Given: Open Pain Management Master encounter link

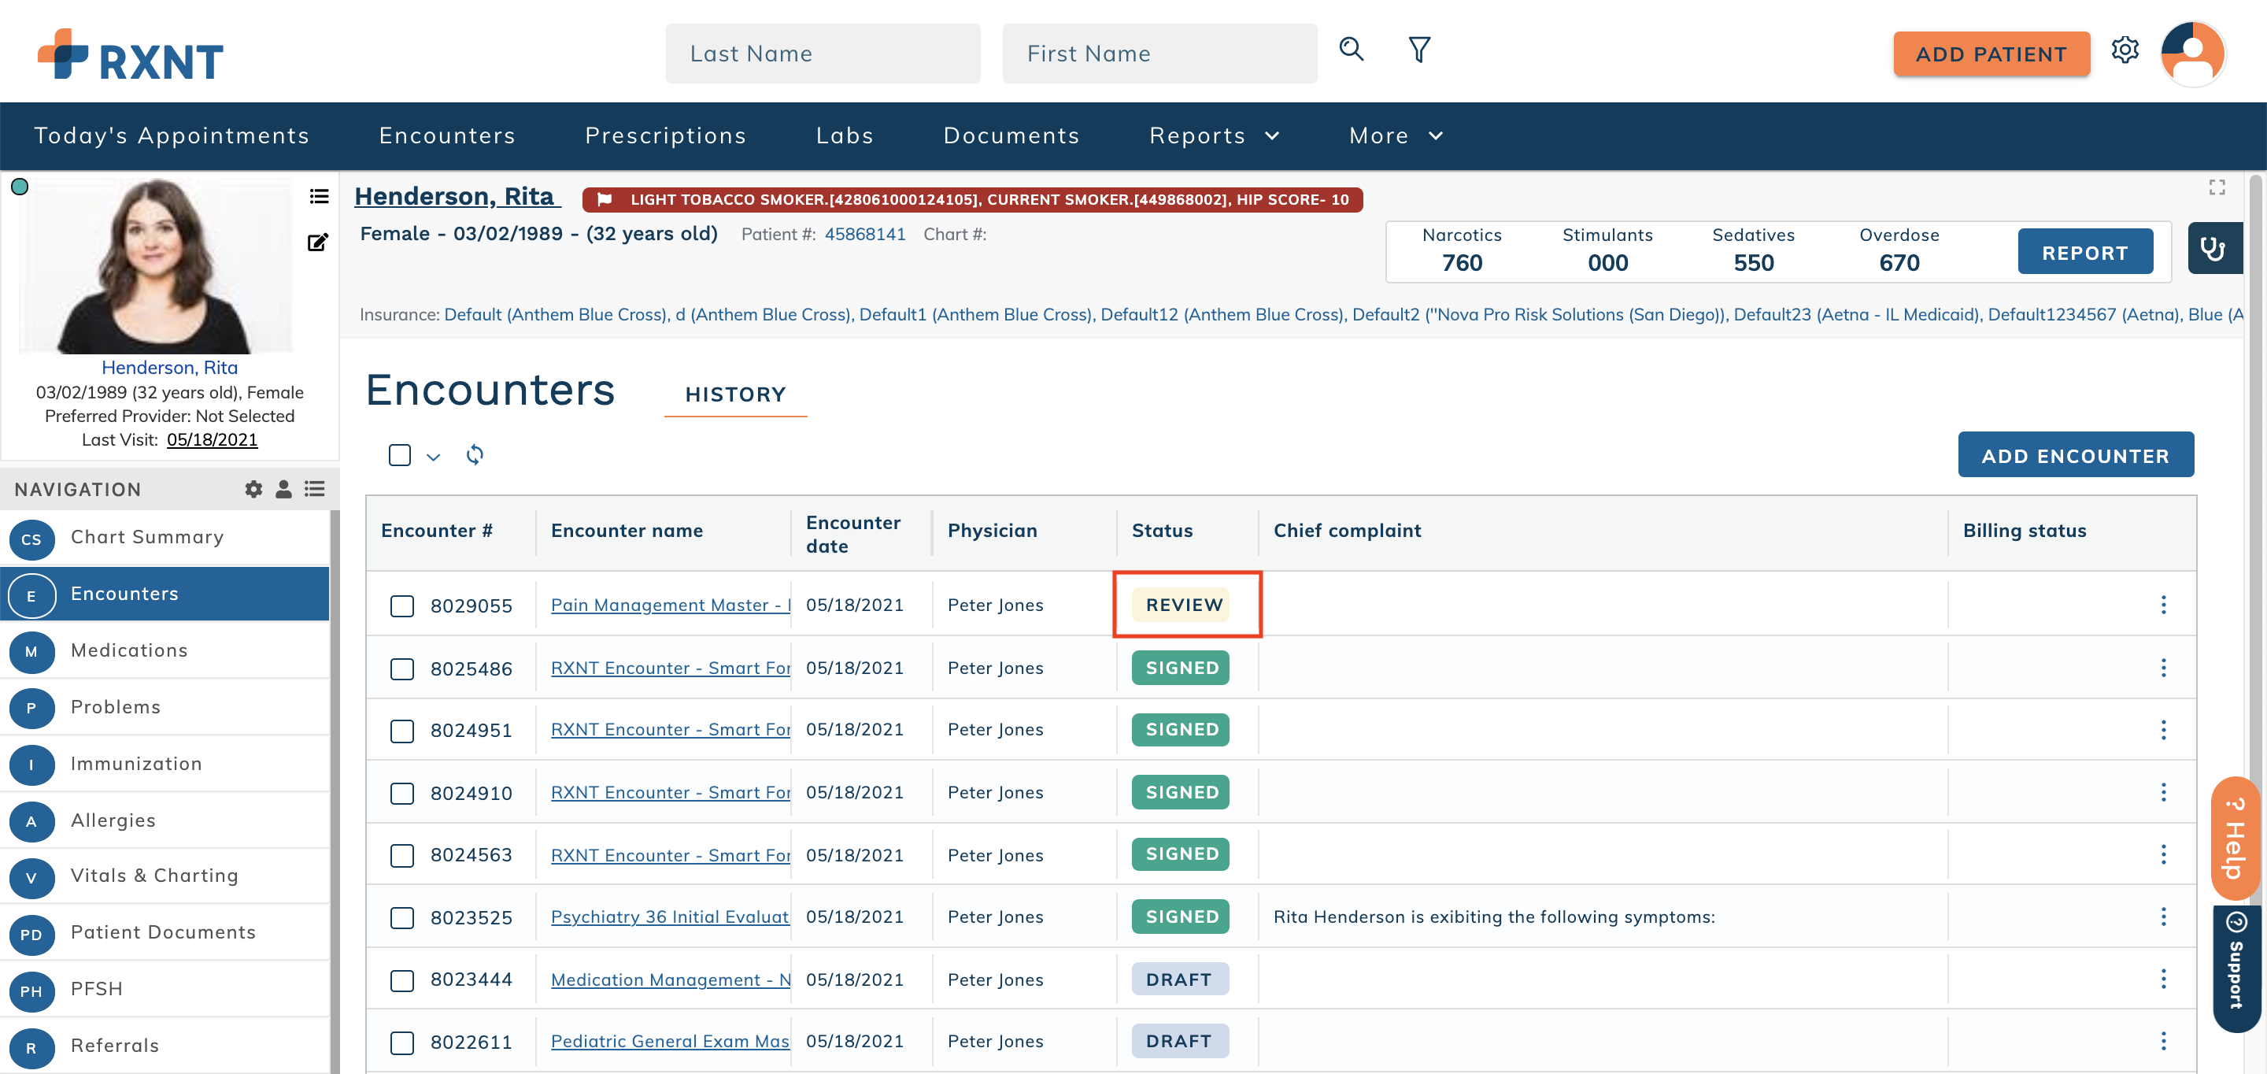Looking at the screenshot, I should pos(670,605).
